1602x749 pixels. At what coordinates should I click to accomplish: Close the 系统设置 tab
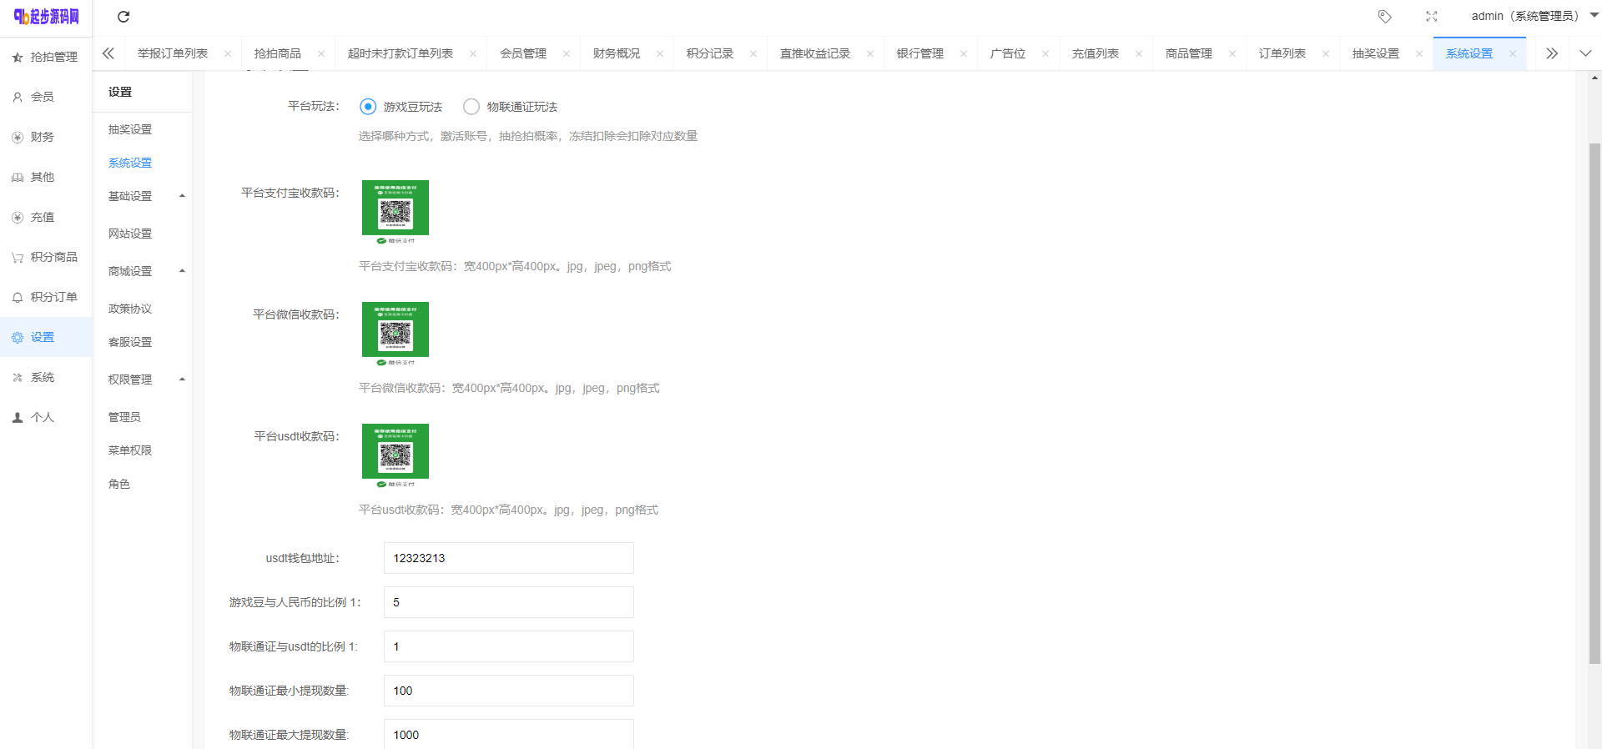click(x=1513, y=53)
